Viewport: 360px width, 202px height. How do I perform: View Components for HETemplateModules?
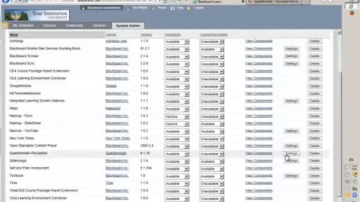pyautogui.click(x=259, y=94)
